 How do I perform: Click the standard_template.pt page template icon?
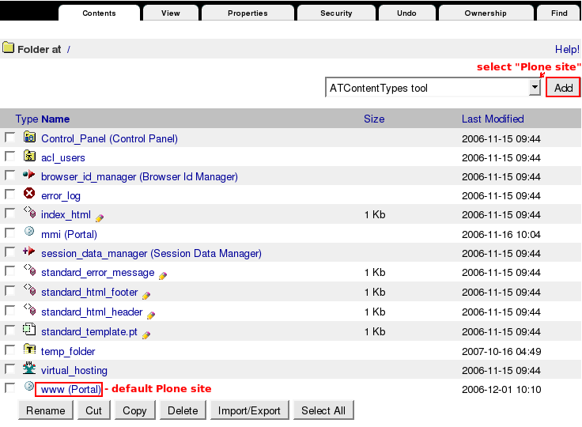tap(29, 330)
